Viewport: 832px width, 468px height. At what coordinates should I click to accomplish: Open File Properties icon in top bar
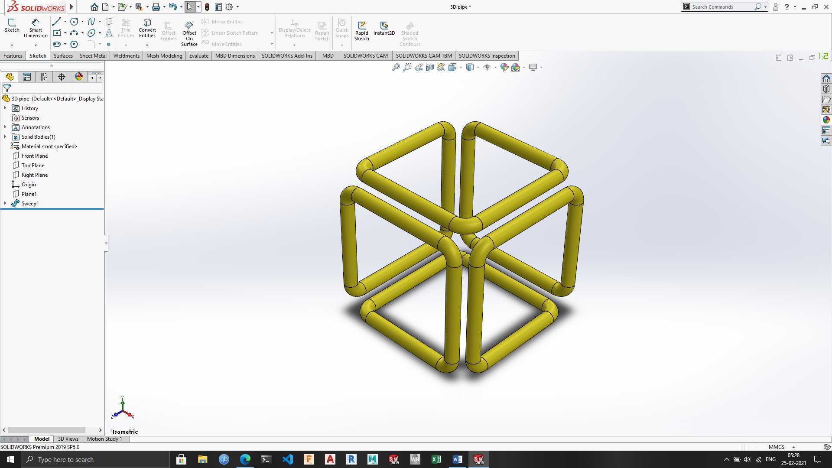click(x=218, y=7)
